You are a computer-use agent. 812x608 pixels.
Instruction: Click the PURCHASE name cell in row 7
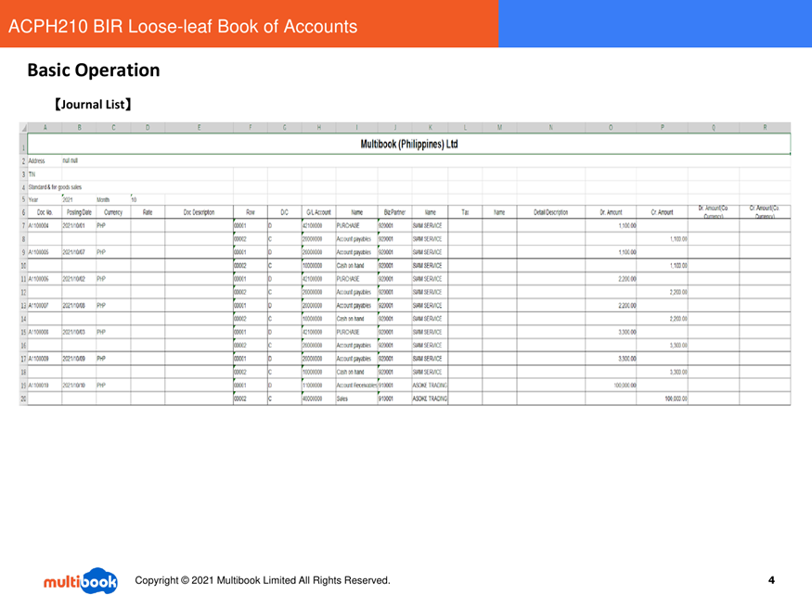[356, 225]
